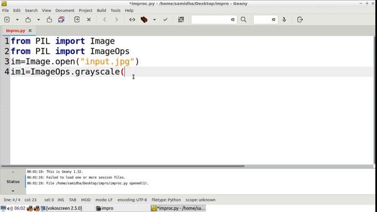Open the Edit menu
This screenshot has width=377, height=212.
(x=16, y=11)
